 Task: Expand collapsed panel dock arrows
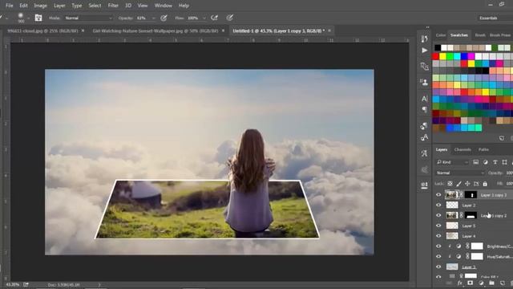427,27
